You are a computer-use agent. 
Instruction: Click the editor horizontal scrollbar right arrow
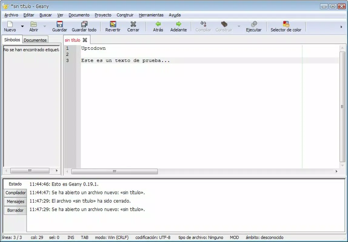[336, 172]
